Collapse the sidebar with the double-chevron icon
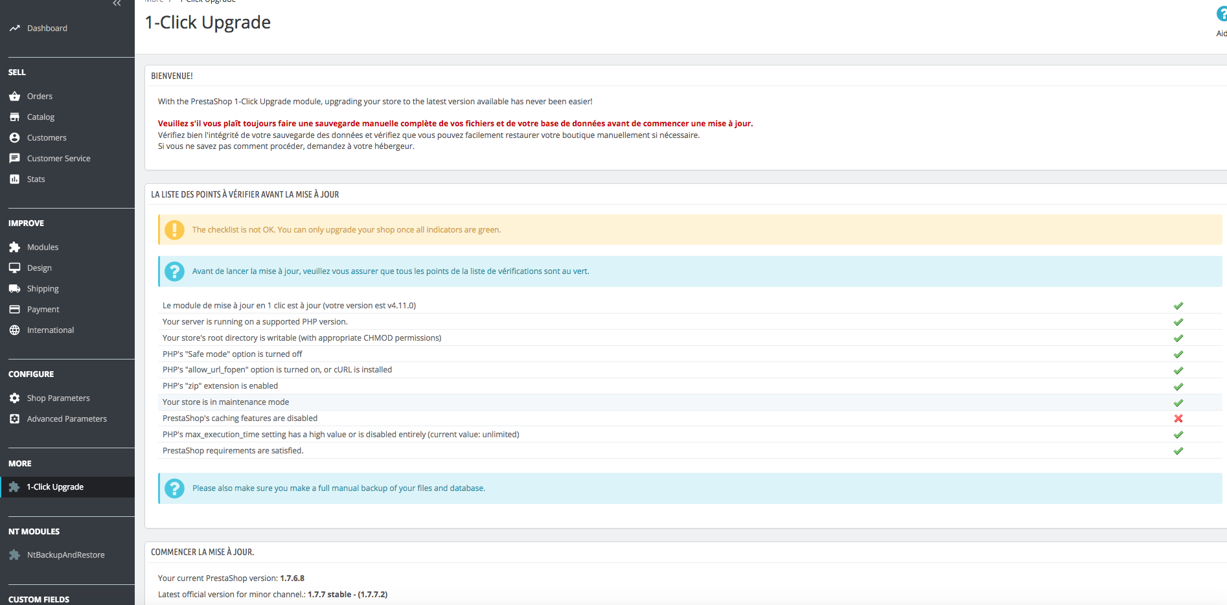Viewport: 1227px width, 605px height. point(117,3)
